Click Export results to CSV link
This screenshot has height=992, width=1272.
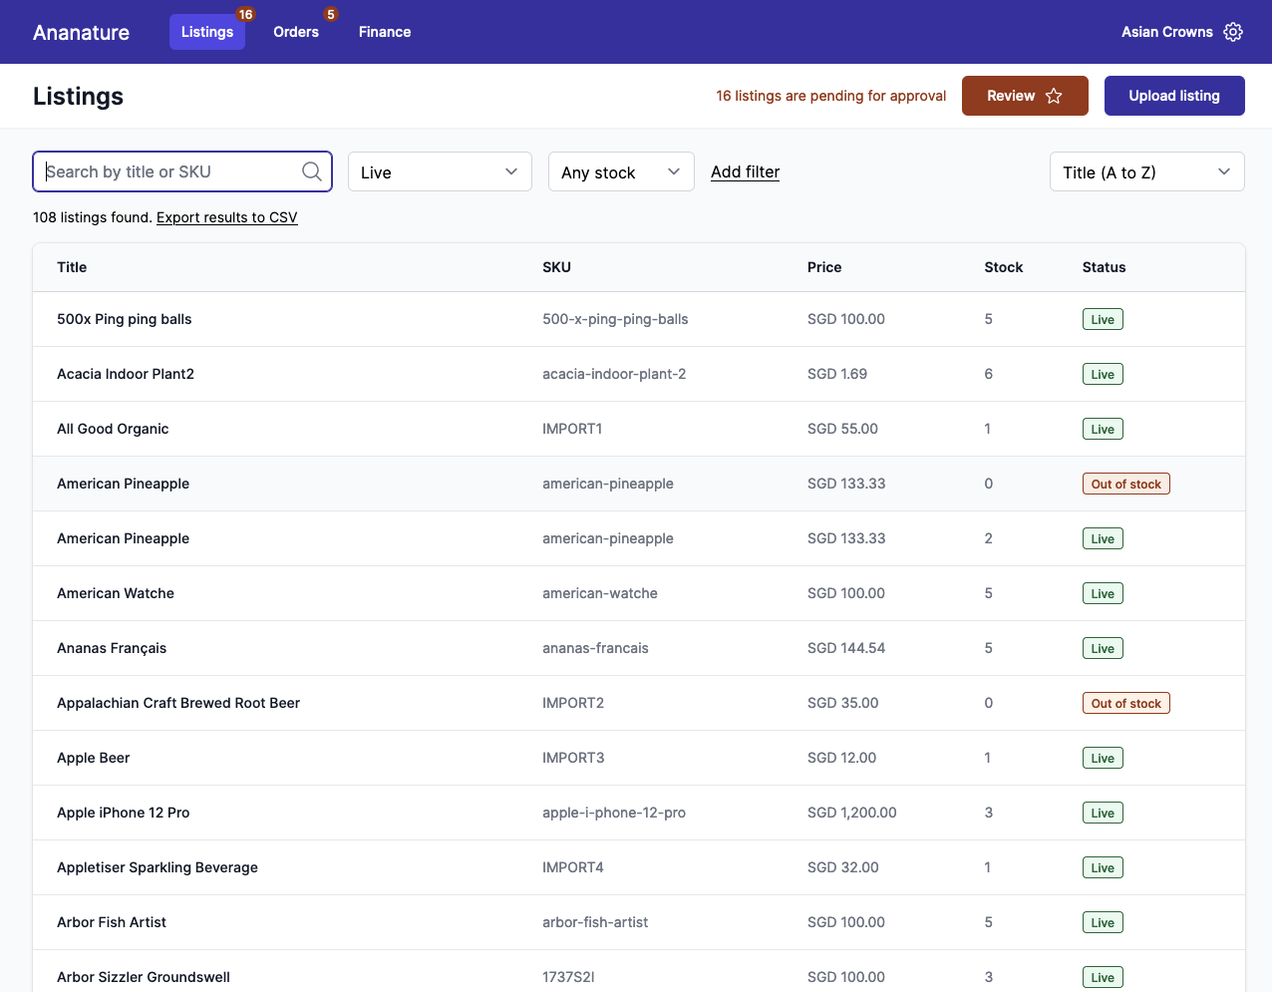click(x=226, y=217)
